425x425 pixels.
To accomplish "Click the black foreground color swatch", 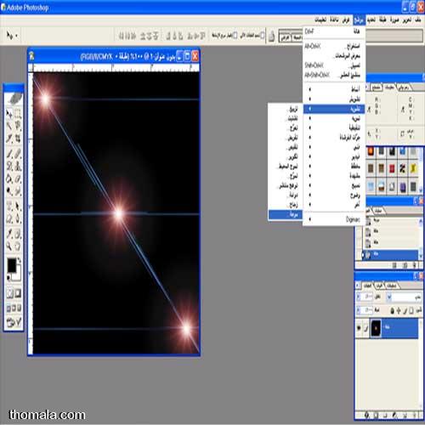I will [12, 265].
